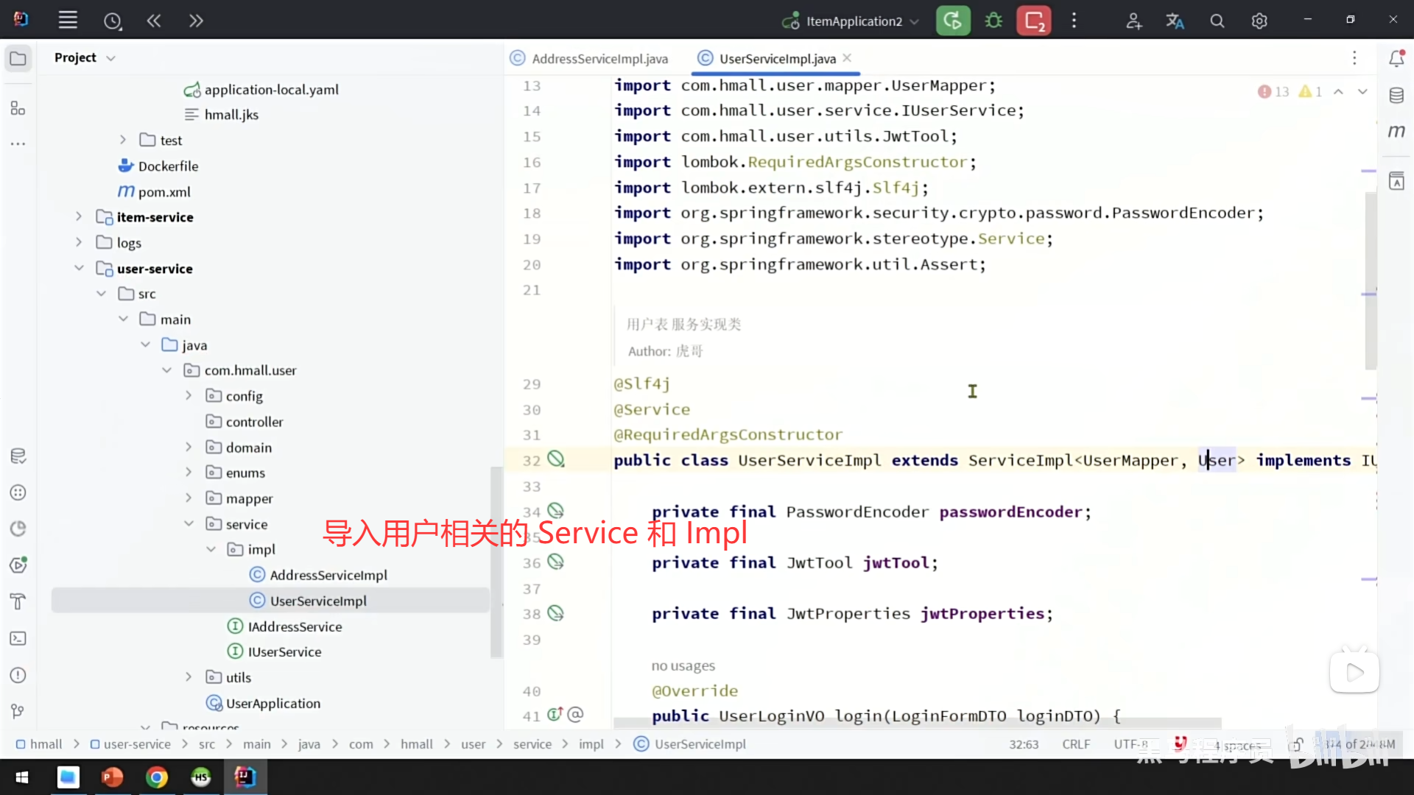Open the Terminal tool window icon
Screen dimensions: 1414x795
tap(18, 638)
